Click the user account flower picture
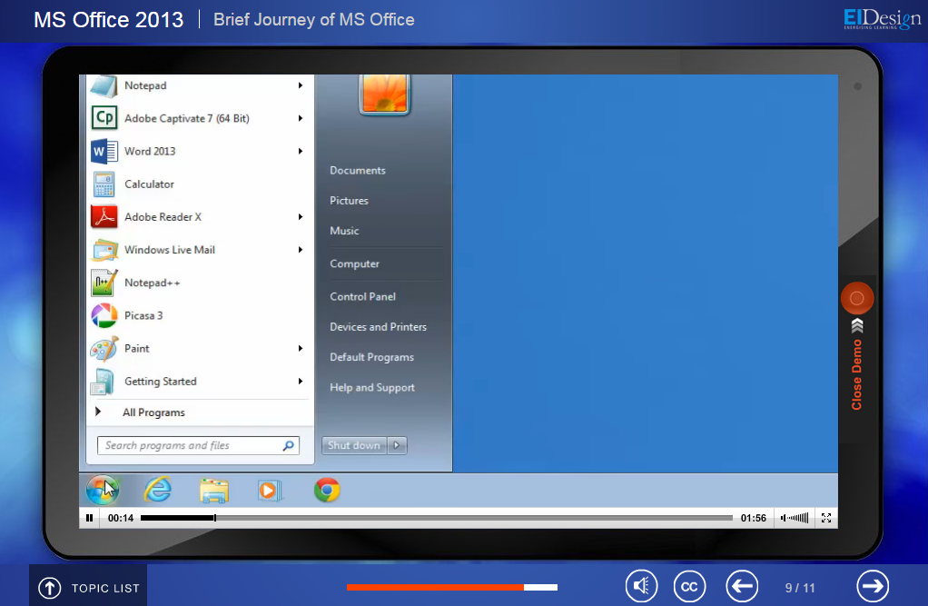The height and width of the screenshot is (606, 928). 385,93
